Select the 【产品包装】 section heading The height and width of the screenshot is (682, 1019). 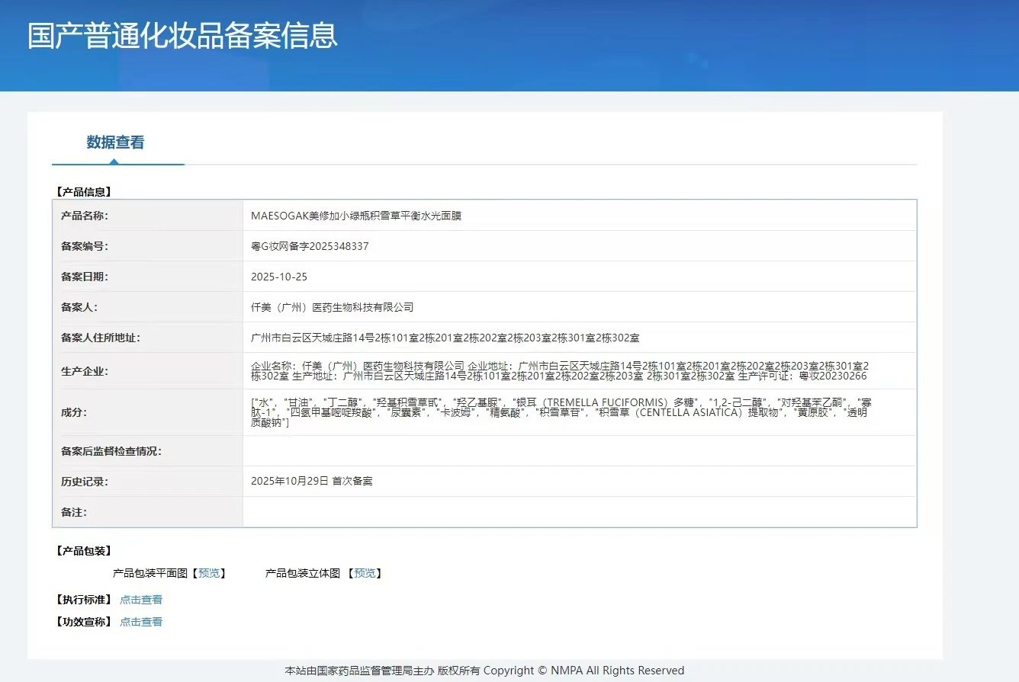pos(84,551)
